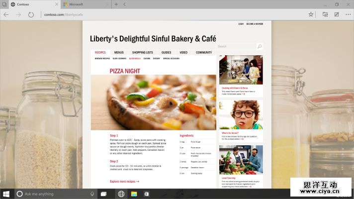Open the browser More actions ellipsis menu
This screenshot has width=354, height=199.
tap(348, 14)
